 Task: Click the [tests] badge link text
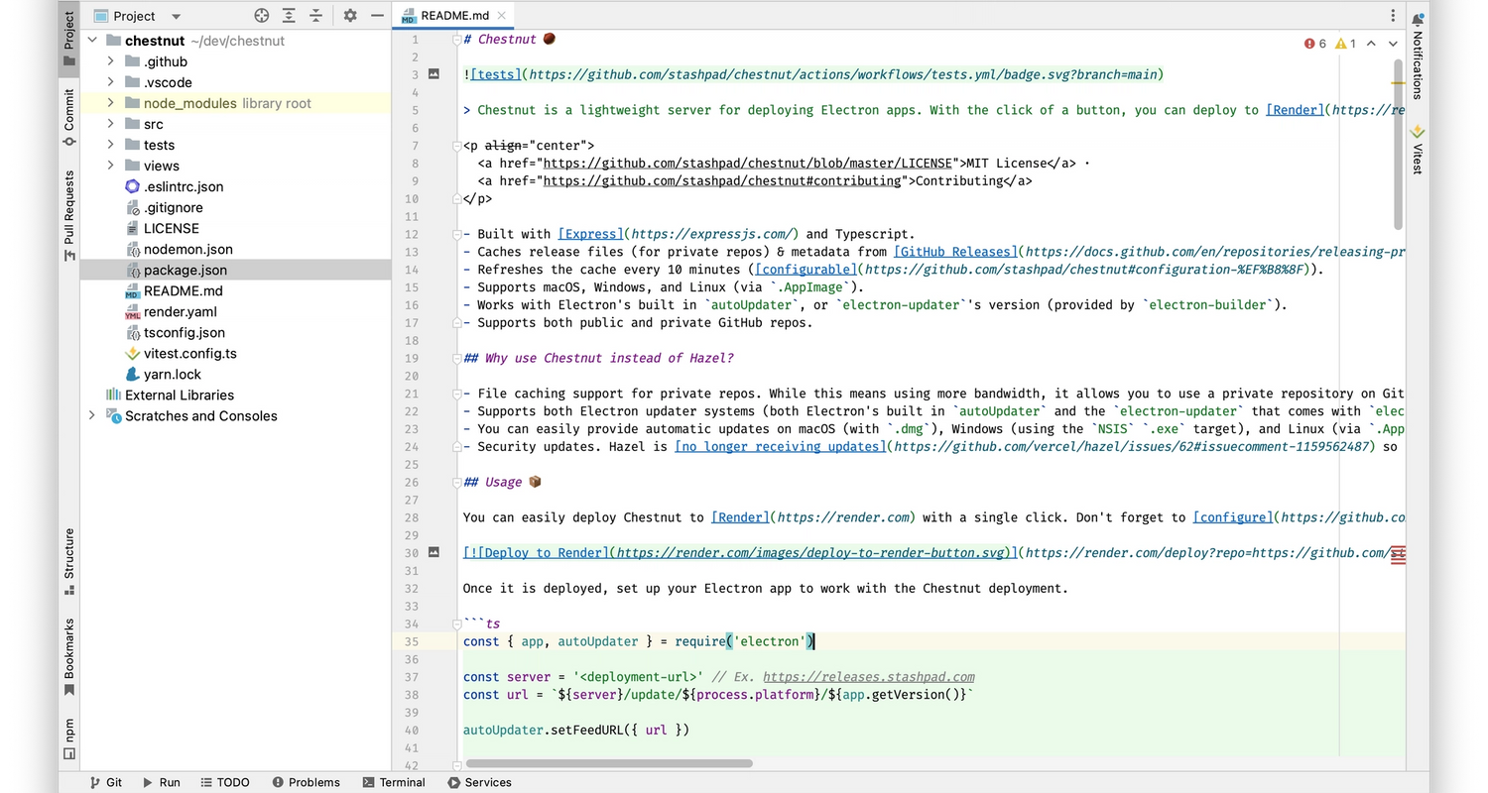point(496,74)
